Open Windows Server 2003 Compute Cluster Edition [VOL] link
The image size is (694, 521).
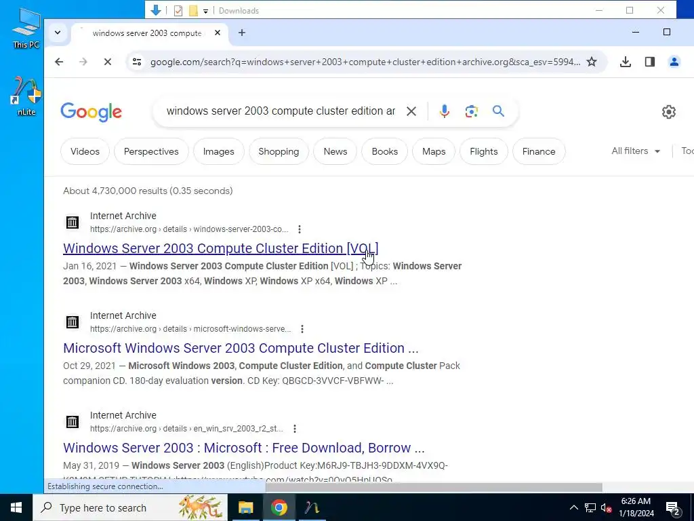point(221,248)
